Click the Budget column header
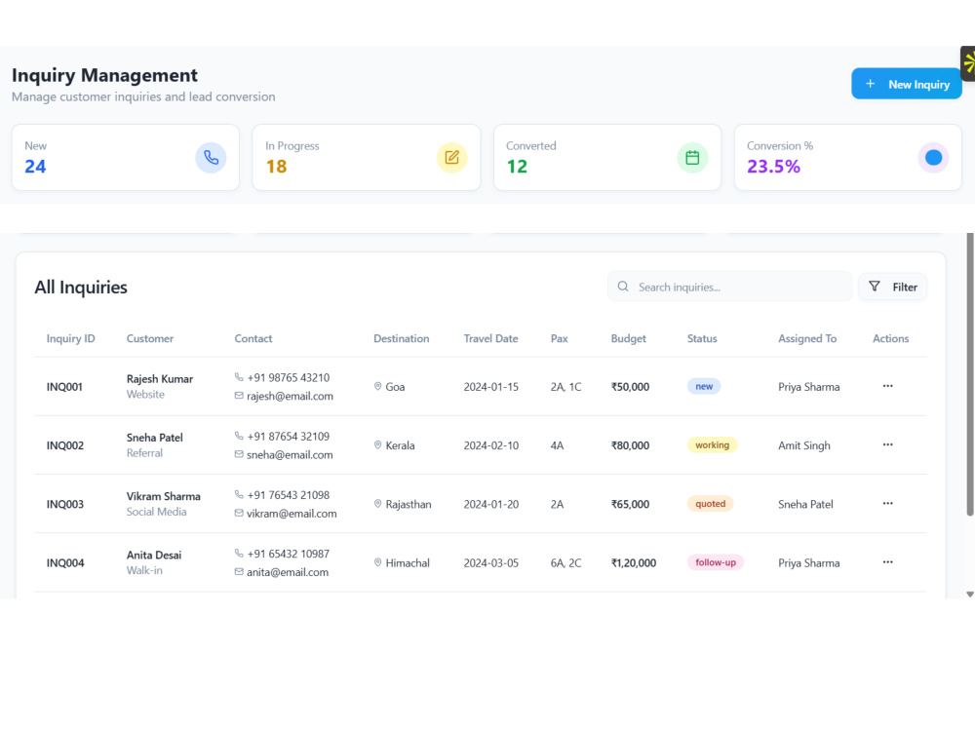This screenshot has width=975, height=731. point(628,338)
